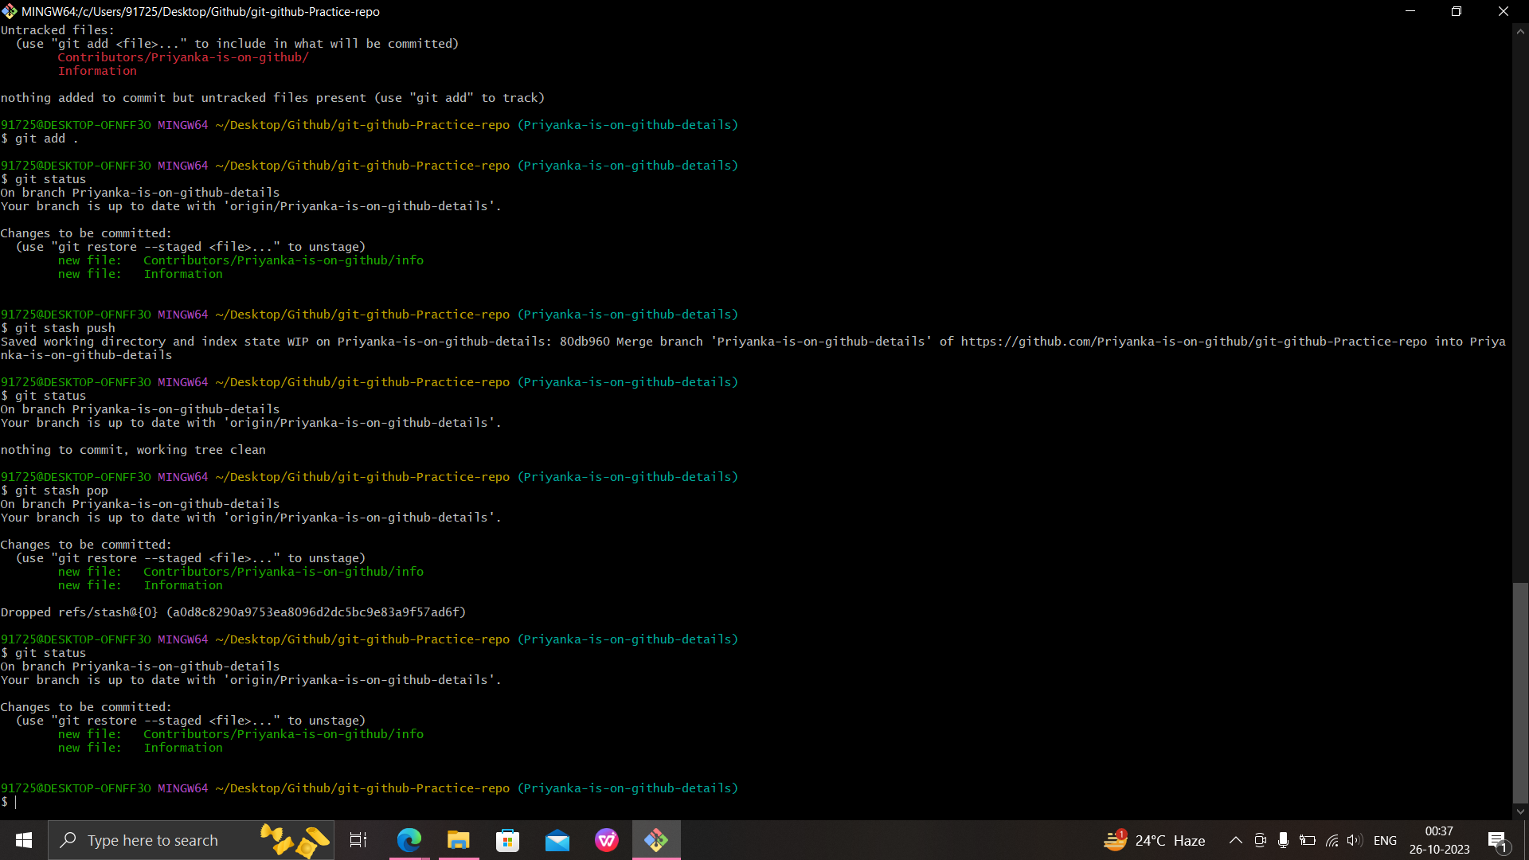This screenshot has height=860, width=1529.
Task: Toggle Wi-Fi status from system tray
Action: tap(1332, 840)
